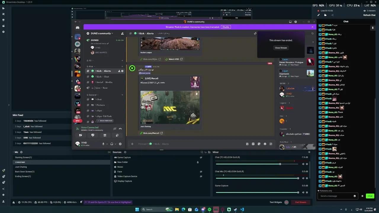Expand the left panel collapse arrow

9,105
